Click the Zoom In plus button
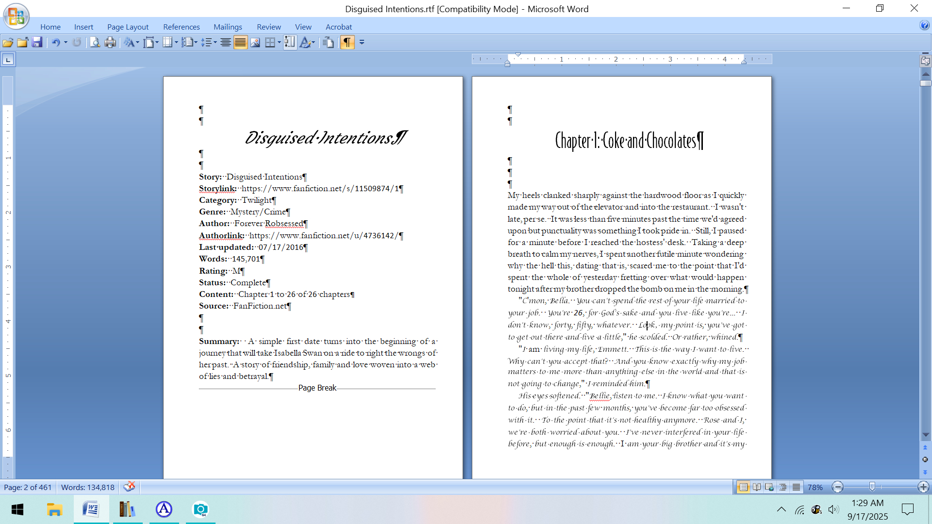The width and height of the screenshot is (932, 524). coord(923,487)
